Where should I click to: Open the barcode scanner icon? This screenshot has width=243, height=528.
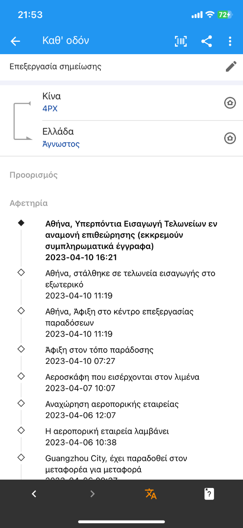click(x=181, y=41)
